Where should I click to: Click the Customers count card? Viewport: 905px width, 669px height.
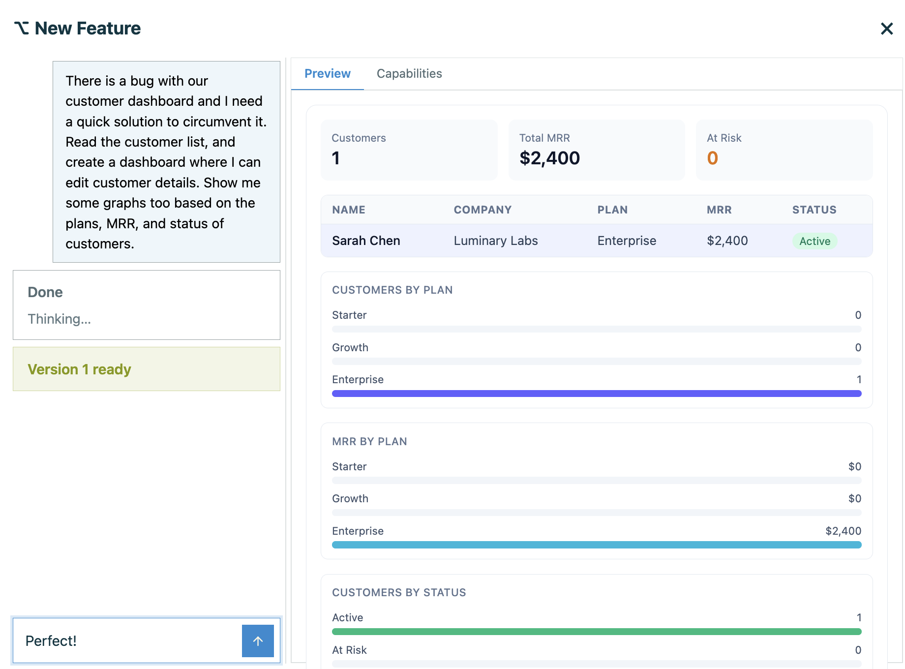pos(409,150)
